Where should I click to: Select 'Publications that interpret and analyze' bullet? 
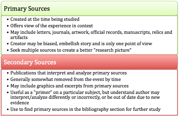click(x=69, y=73)
